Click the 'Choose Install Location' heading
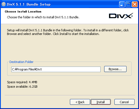 click(23, 12)
